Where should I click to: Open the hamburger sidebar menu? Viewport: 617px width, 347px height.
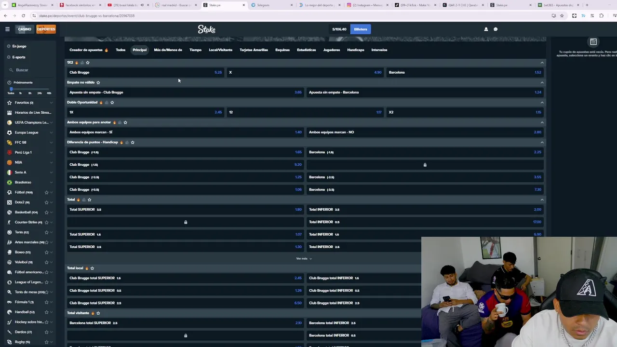pos(7,29)
